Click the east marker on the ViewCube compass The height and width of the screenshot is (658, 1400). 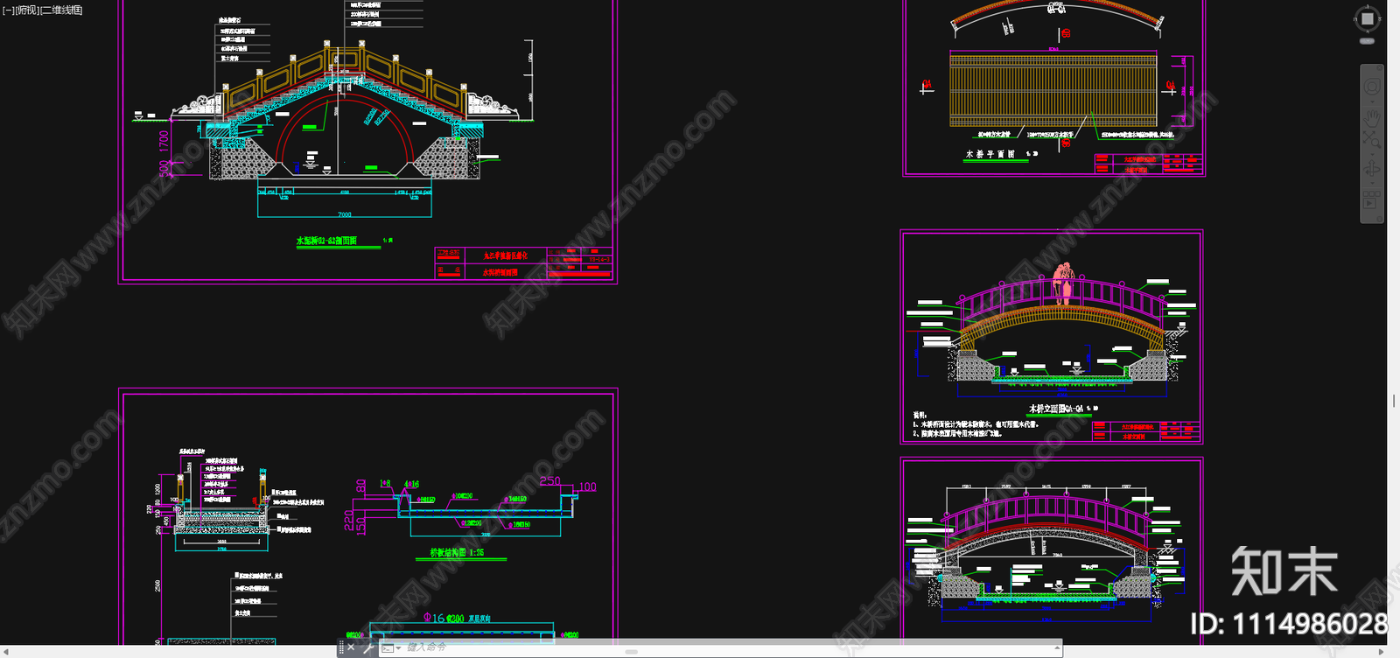[x=1380, y=18]
